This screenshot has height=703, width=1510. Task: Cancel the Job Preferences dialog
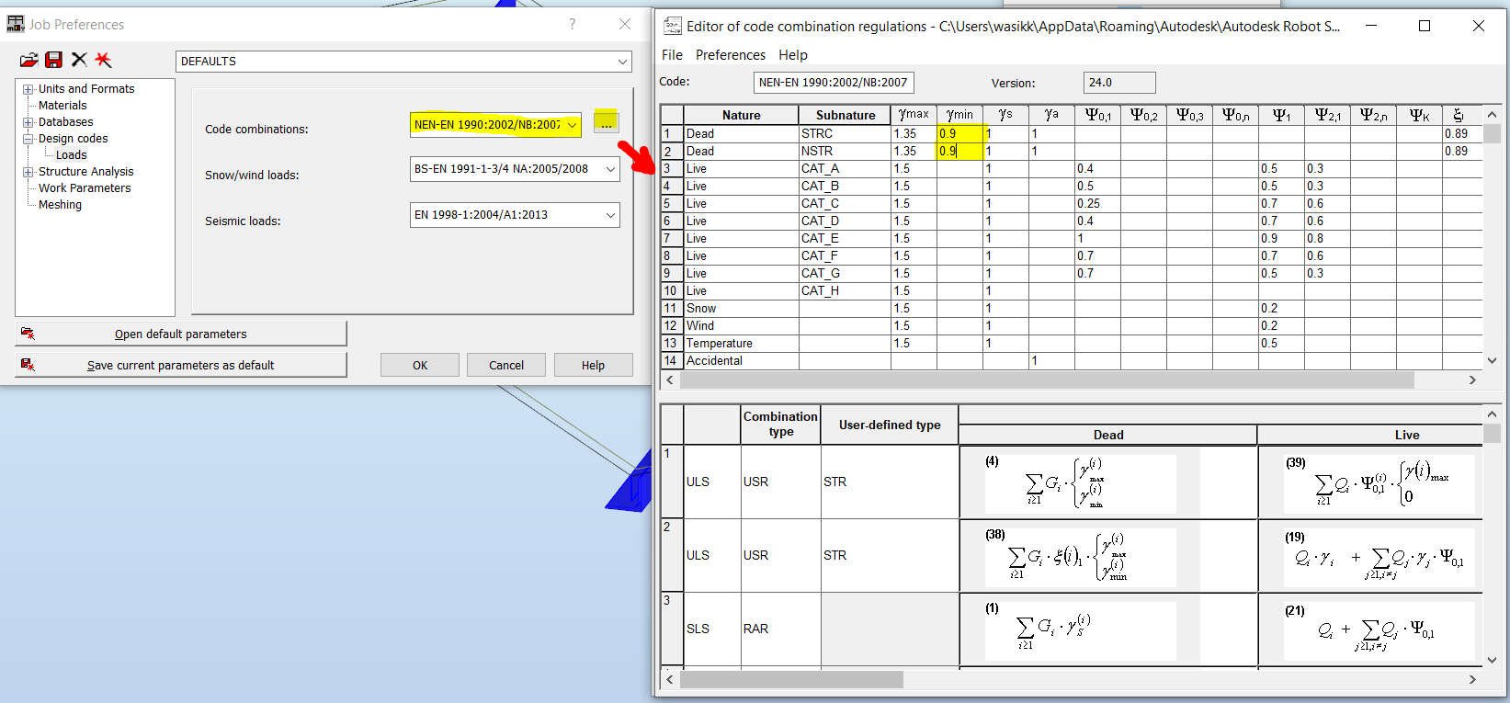tap(506, 366)
